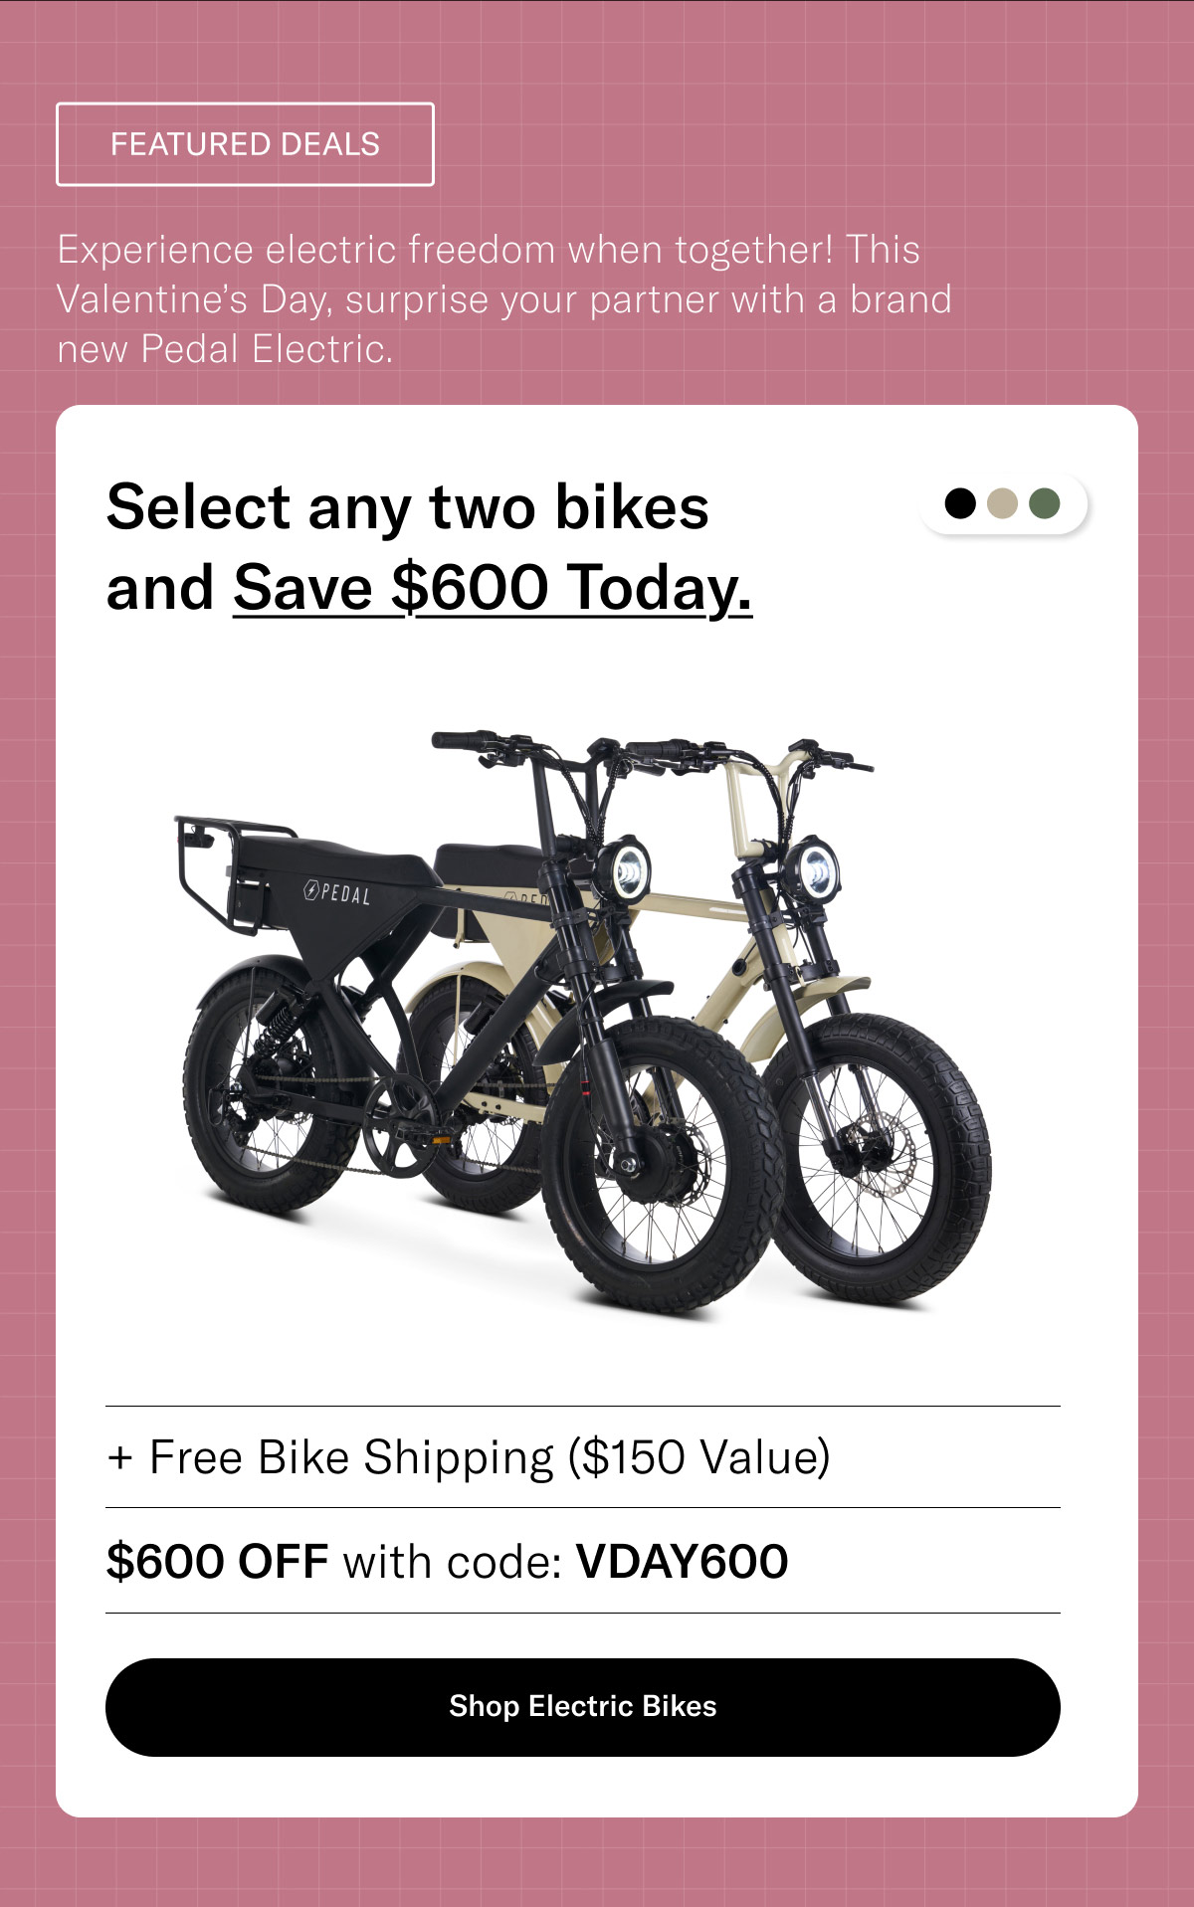The height and width of the screenshot is (1907, 1194).
Task: Open the Save $600 Today underlined link
Action: pyautogui.click(x=493, y=588)
